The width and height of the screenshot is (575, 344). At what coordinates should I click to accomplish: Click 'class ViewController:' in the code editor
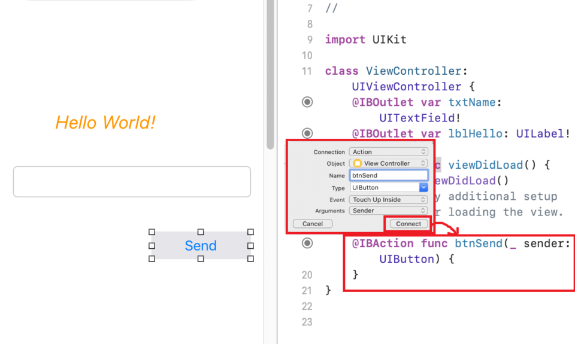(x=397, y=71)
